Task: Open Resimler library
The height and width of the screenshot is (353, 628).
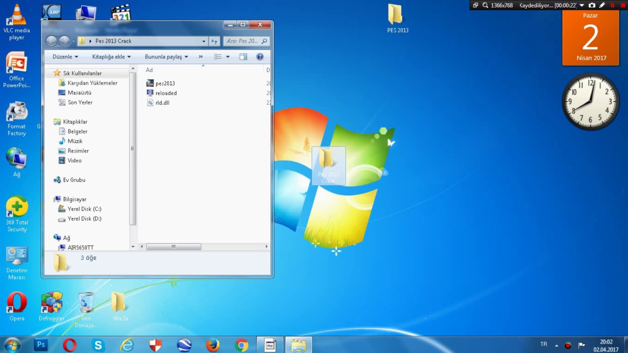Action: [x=78, y=151]
